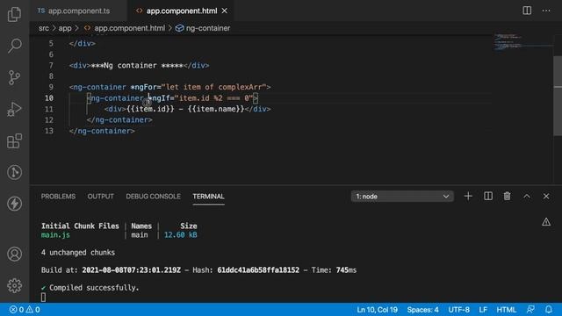Image resolution: width=562 pixels, height=316 pixels.
Task: Open the Extensions view
Action: [x=14, y=140]
